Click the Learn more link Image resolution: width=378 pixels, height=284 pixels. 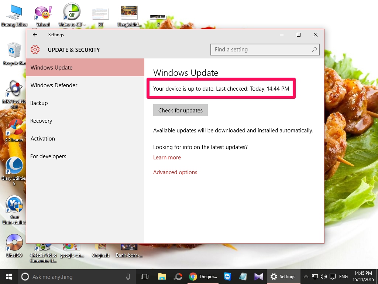167,158
